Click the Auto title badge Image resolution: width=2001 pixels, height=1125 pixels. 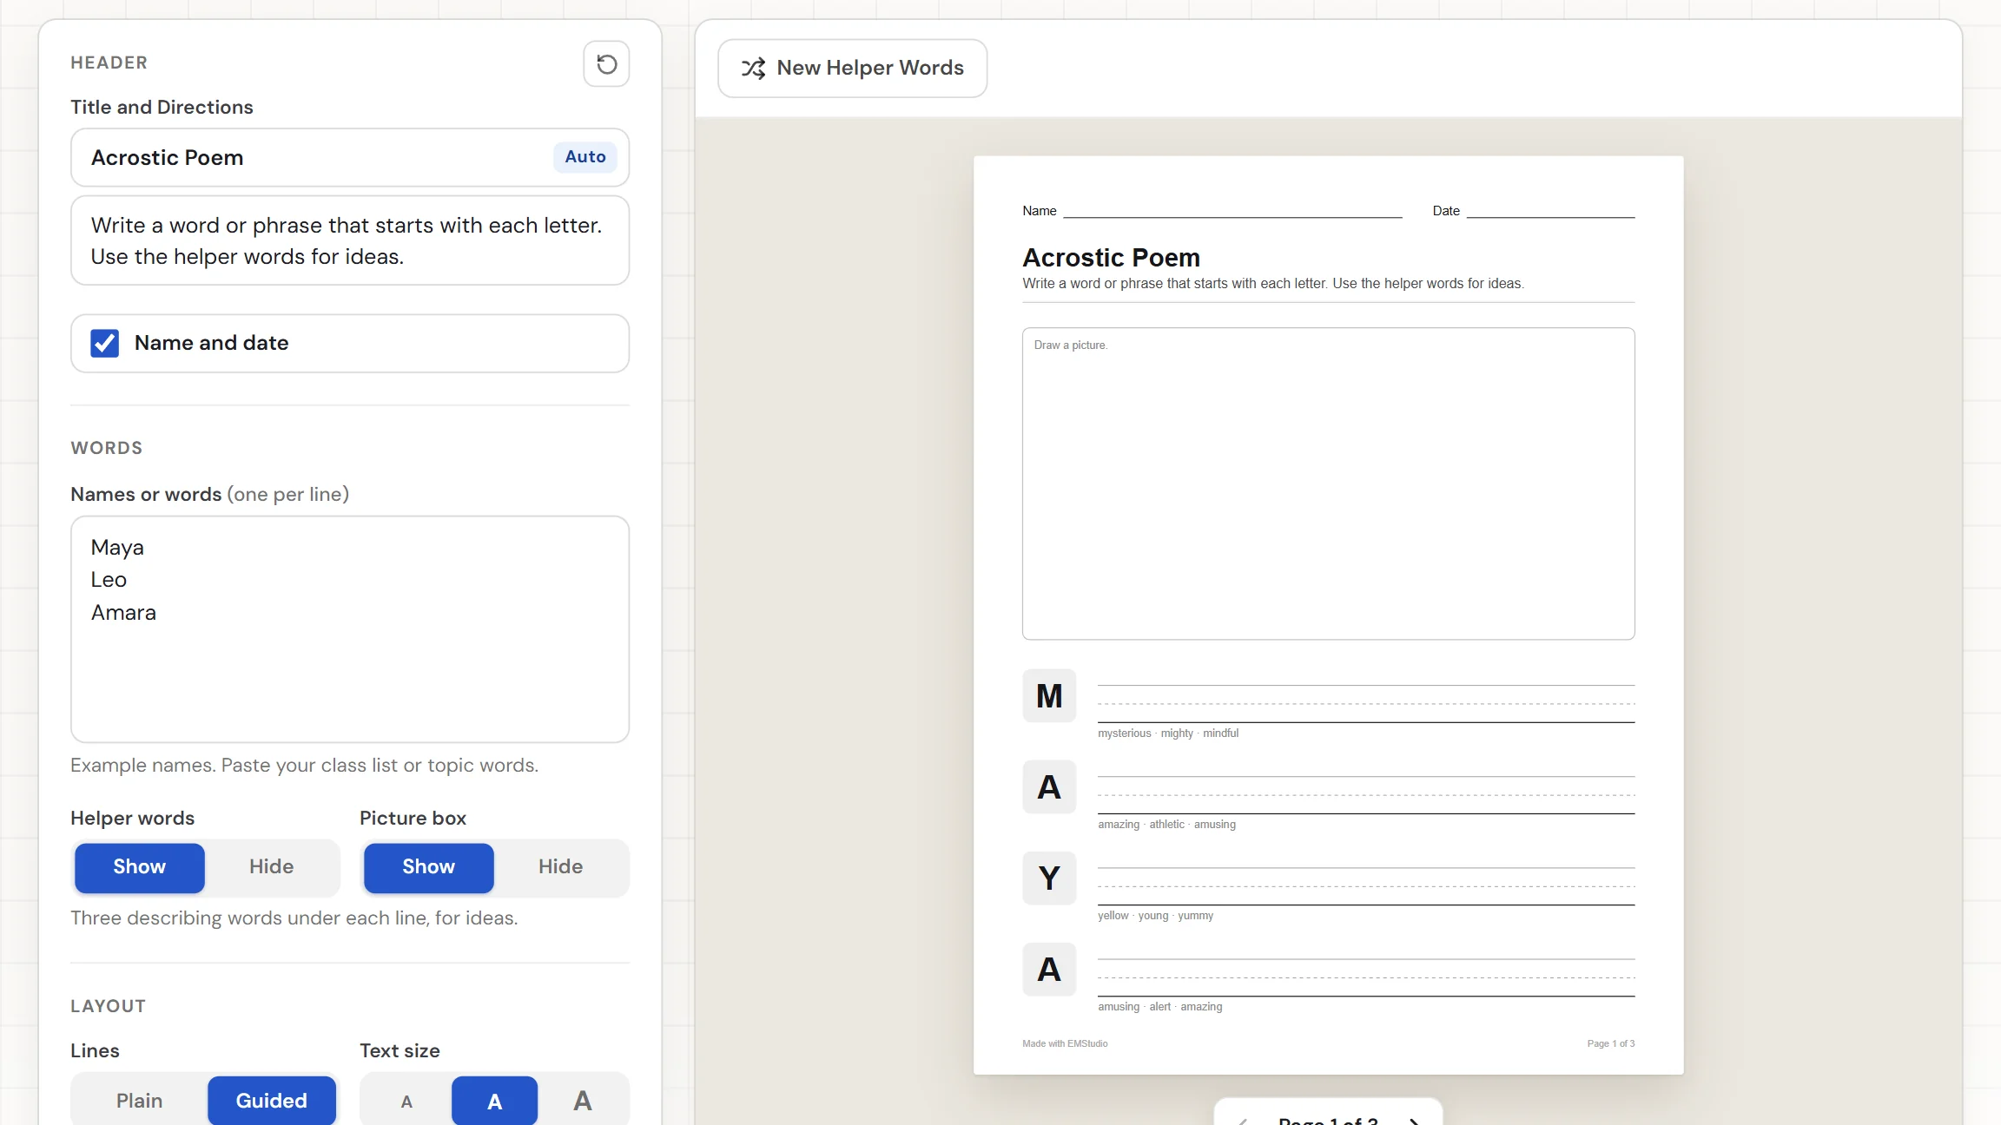pos(585,157)
